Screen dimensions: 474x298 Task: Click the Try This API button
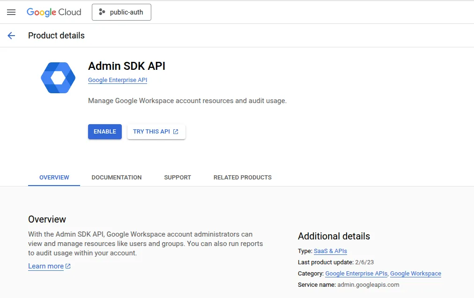[156, 132]
